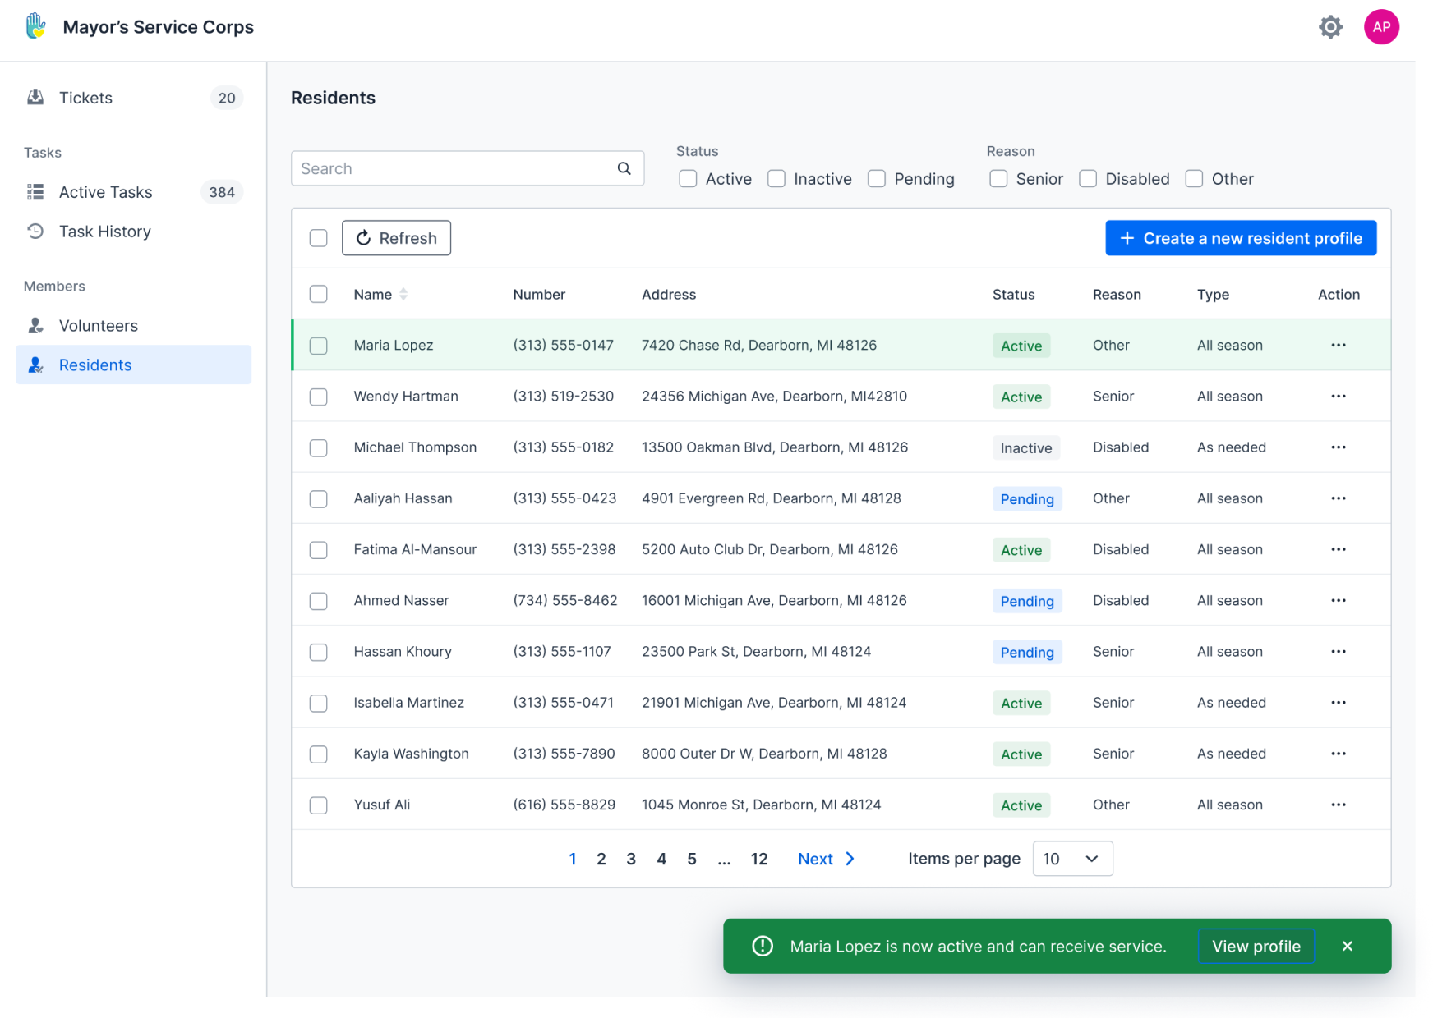The width and height of the screenshot is (1433, 1018).
Task: Open action menu for Yusuf Ali
Action: tap(1339, 805)
